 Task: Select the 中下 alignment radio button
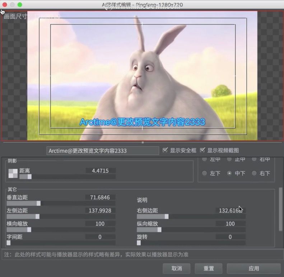click(229, 173)
